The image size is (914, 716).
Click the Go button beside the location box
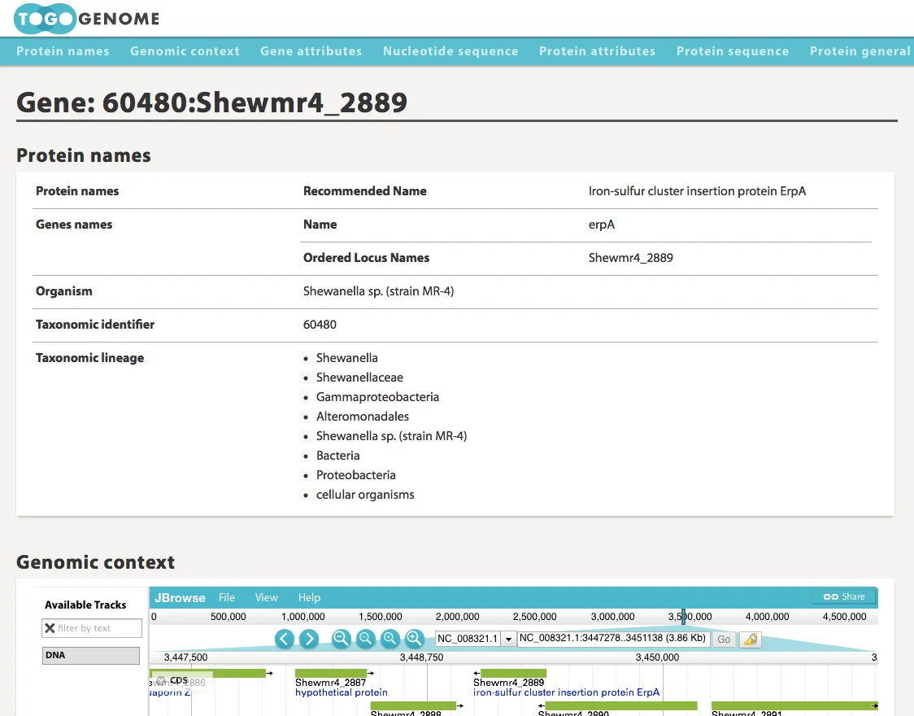[x=724, y=639]
